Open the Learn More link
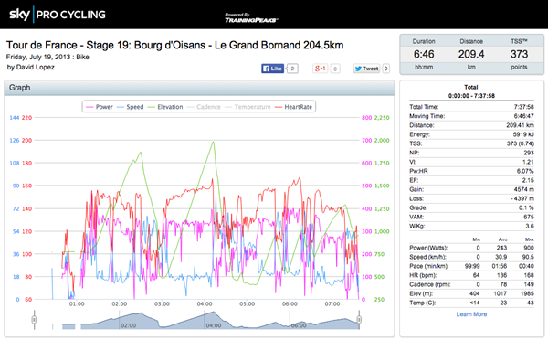 [471, 314]
